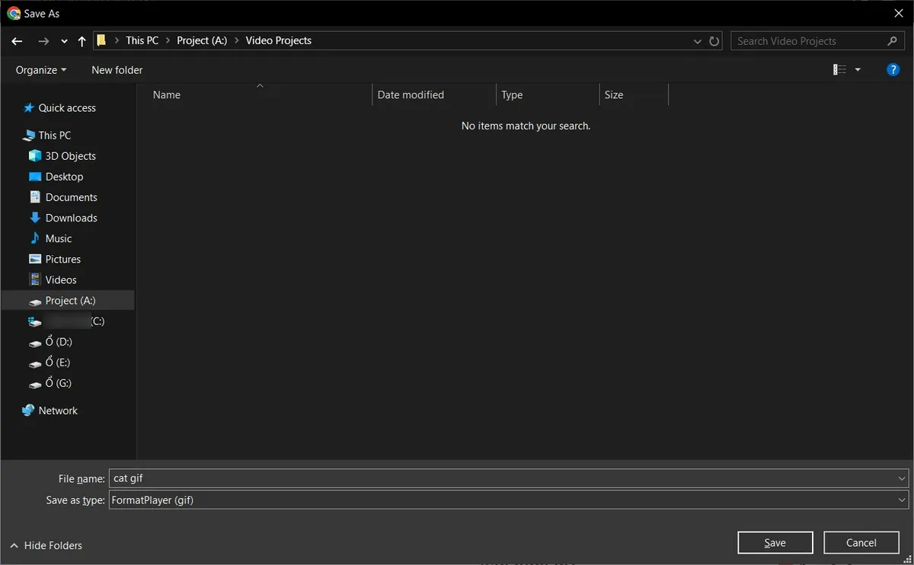Go to Downloads folder in sidebar
Viewport: 914px width, 565px height.
(71, 218)
